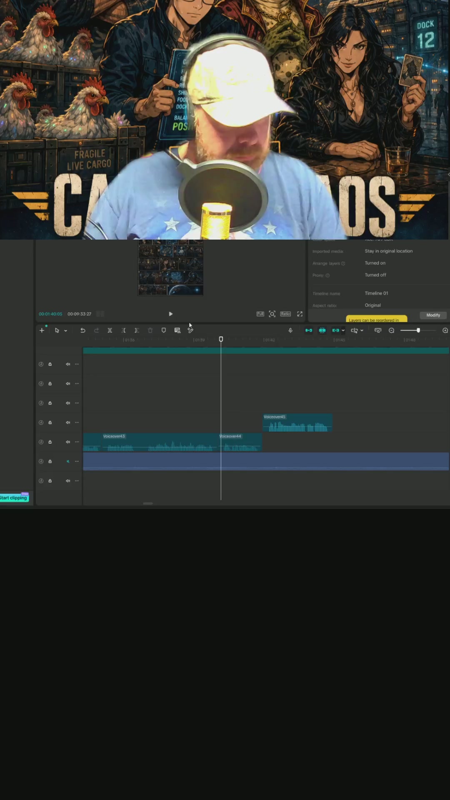Click the marker shield icon
Viewport: 450px width, 800px height.
tap(164, 330)
